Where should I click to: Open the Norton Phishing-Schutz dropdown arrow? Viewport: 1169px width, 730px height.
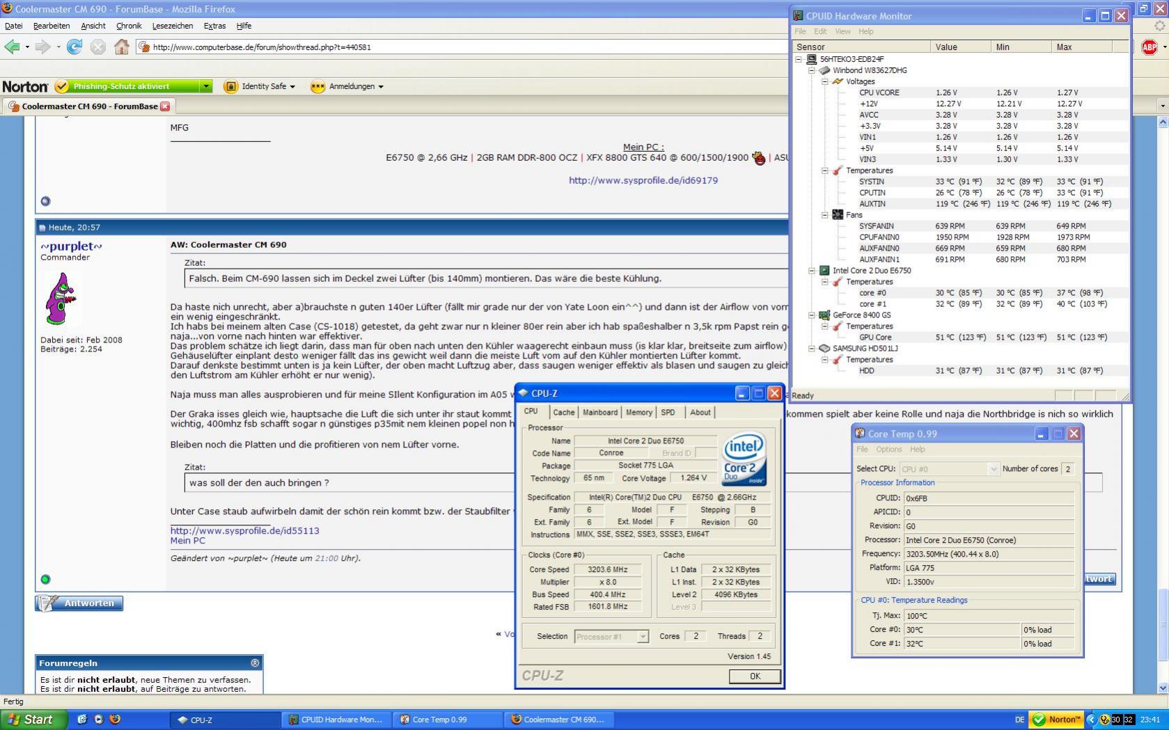click(x=205, y=86)
